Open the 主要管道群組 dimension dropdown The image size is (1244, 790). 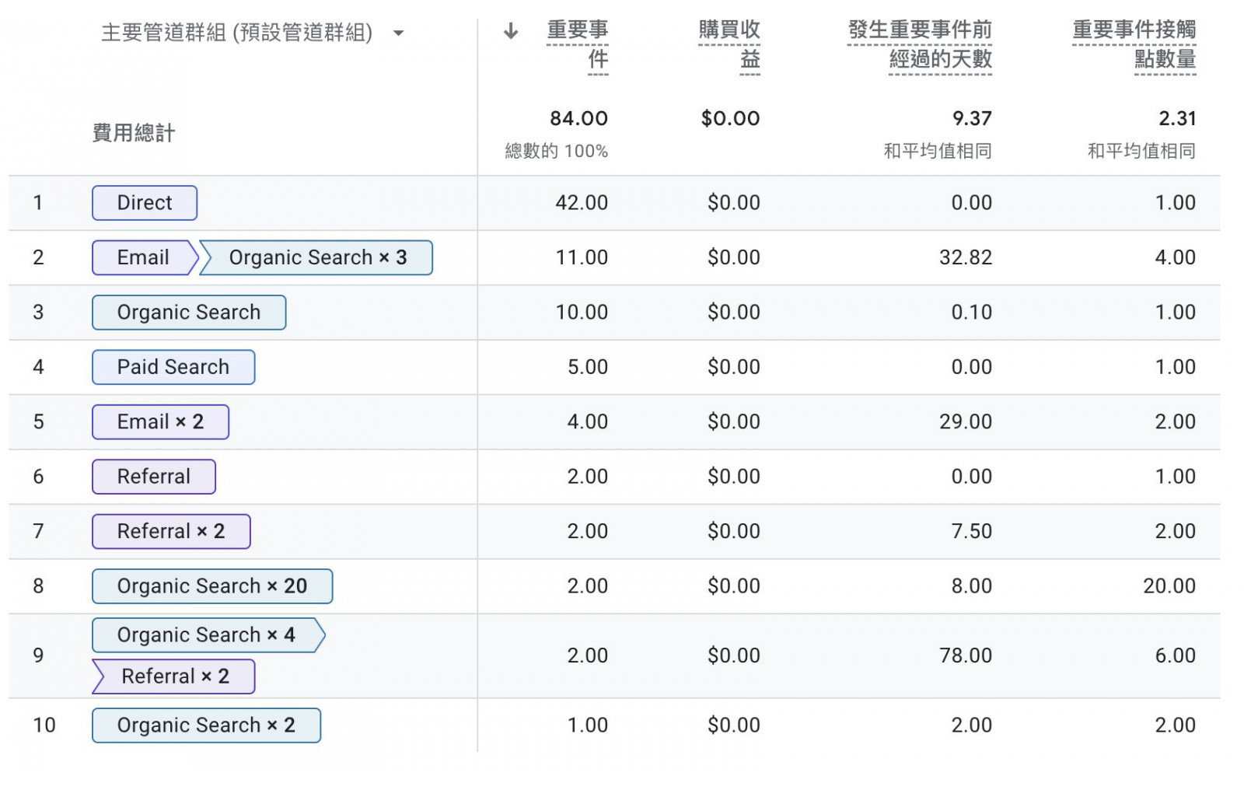click(x=398, y=33)
